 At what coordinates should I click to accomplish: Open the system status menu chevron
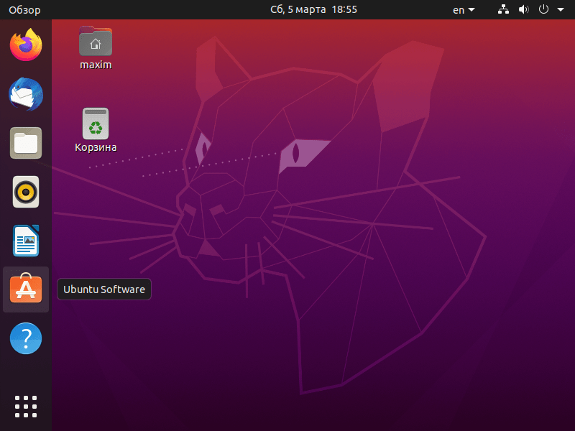pos(562,9)
